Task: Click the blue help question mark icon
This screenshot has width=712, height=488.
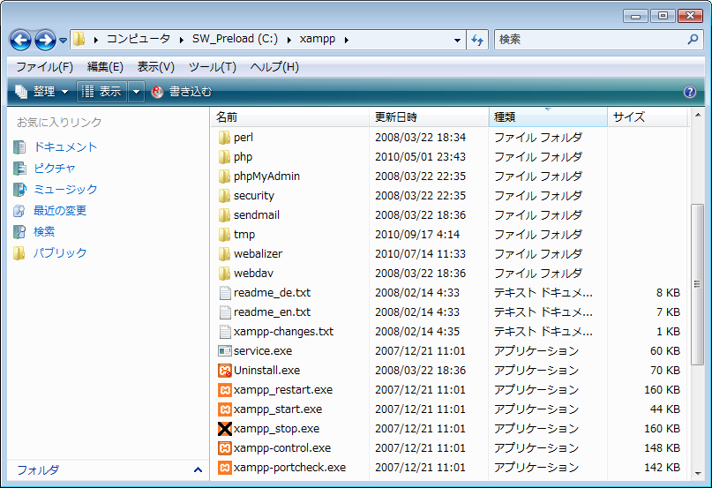Action: point(690,92)
